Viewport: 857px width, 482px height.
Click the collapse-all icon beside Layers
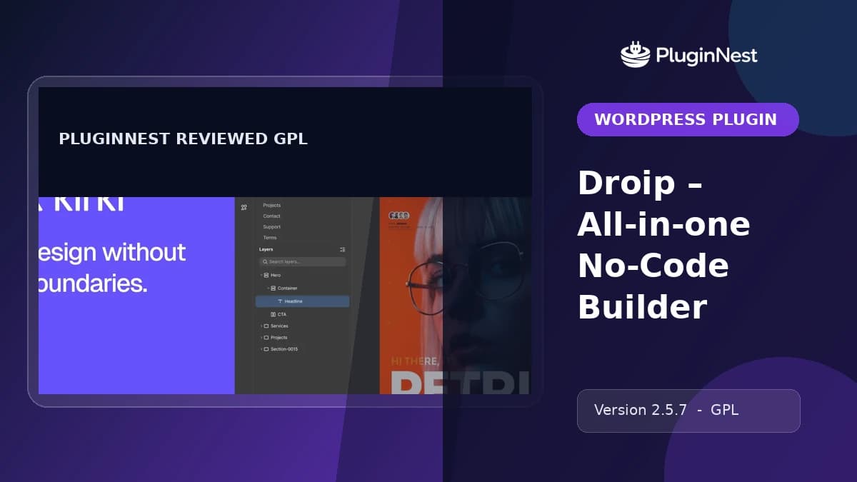[343, 249]
